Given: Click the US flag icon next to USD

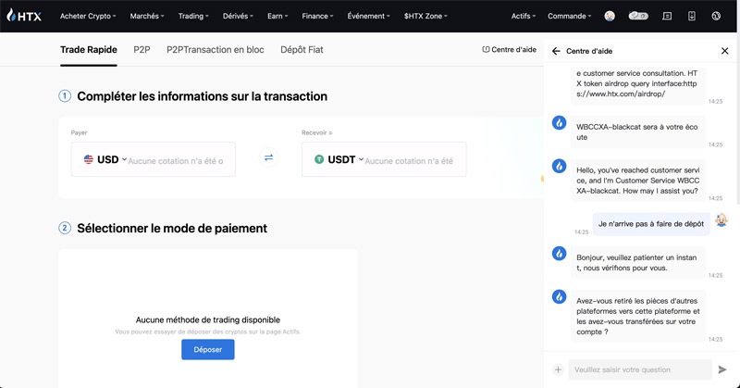Looking at the screenshot, I should [x=88, y=159].
